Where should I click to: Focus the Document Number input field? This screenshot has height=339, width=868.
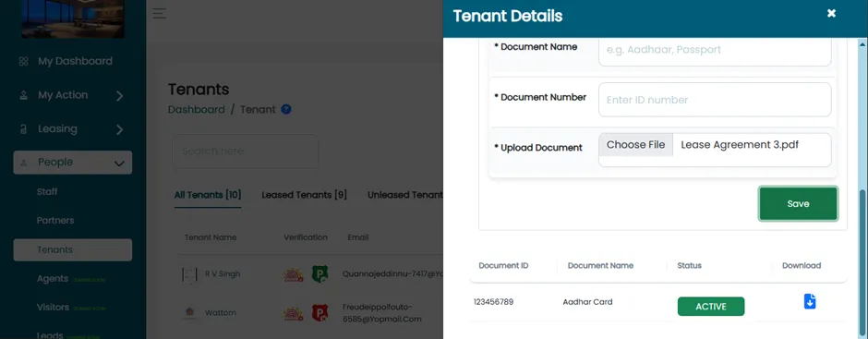coord(715,100)
